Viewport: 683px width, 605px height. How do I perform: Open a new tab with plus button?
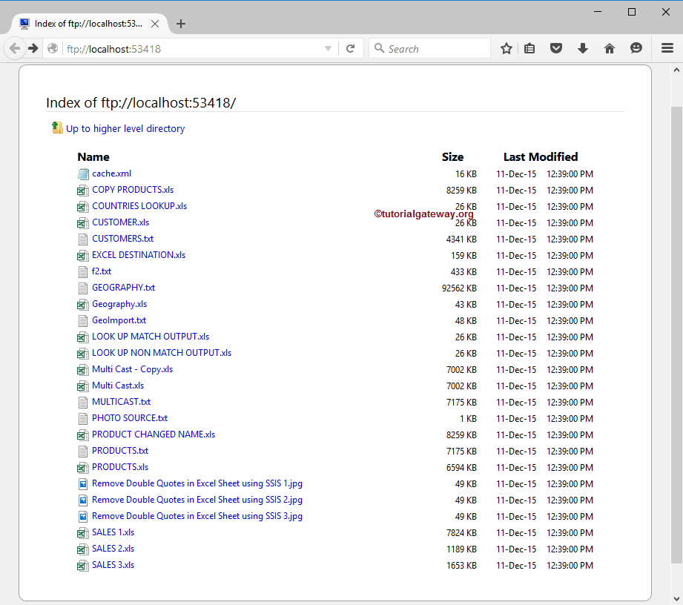coord(181,24)
